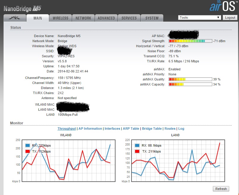Viewport: 239px width, 195px height.
Task: View the Bridge Table link
Action: click(152, 129)
